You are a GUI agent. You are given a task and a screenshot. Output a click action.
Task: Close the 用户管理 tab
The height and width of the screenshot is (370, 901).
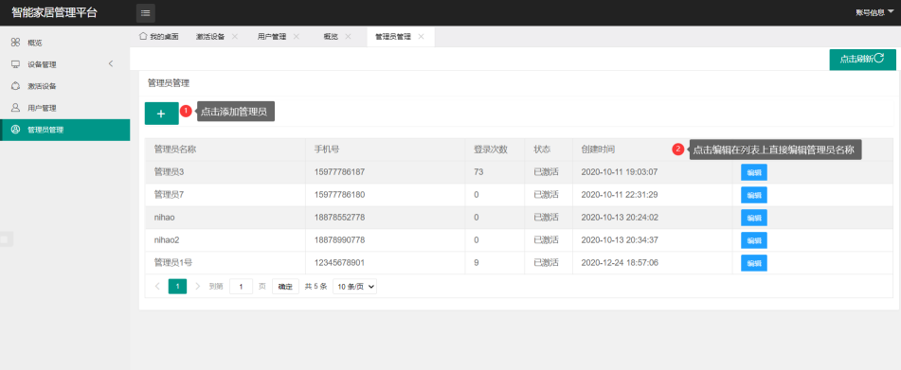(296, 36)
